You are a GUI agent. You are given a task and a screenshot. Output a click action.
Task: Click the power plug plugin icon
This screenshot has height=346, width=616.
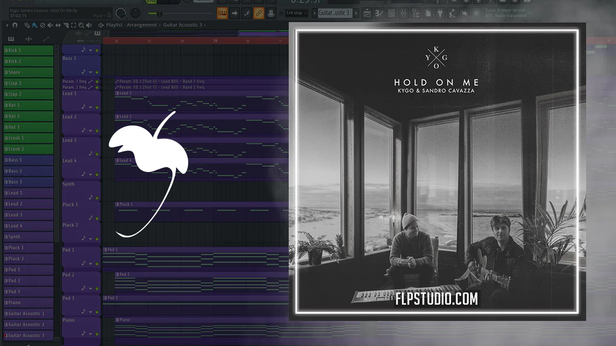tap(440, 13)
